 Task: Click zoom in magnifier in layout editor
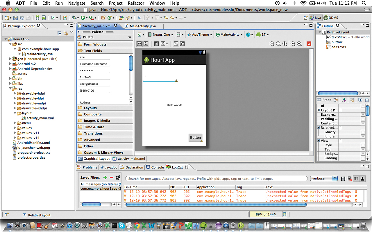(299, 44)
